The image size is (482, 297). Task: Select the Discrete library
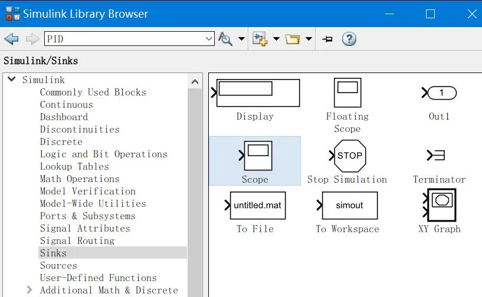pyautogui.click(x=61, y=141)
